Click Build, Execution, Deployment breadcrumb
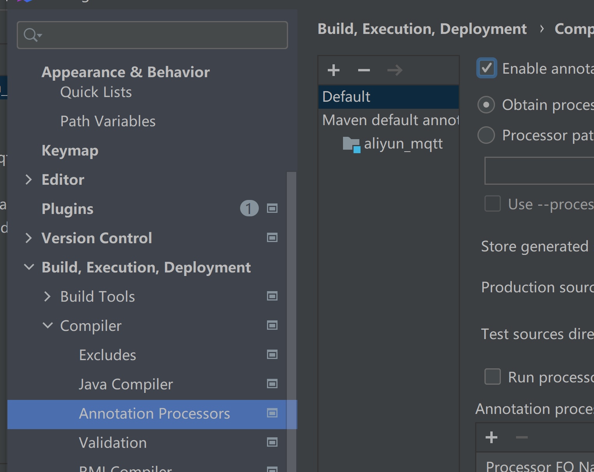594x472 pixels. (x=422, y=29)
